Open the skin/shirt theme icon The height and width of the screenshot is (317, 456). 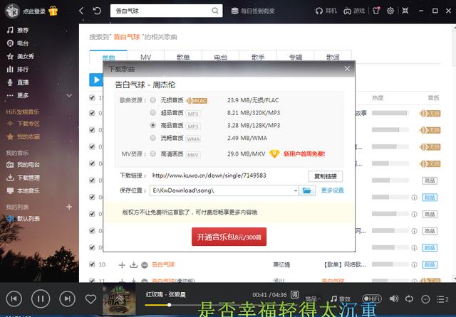click(376, 11)
